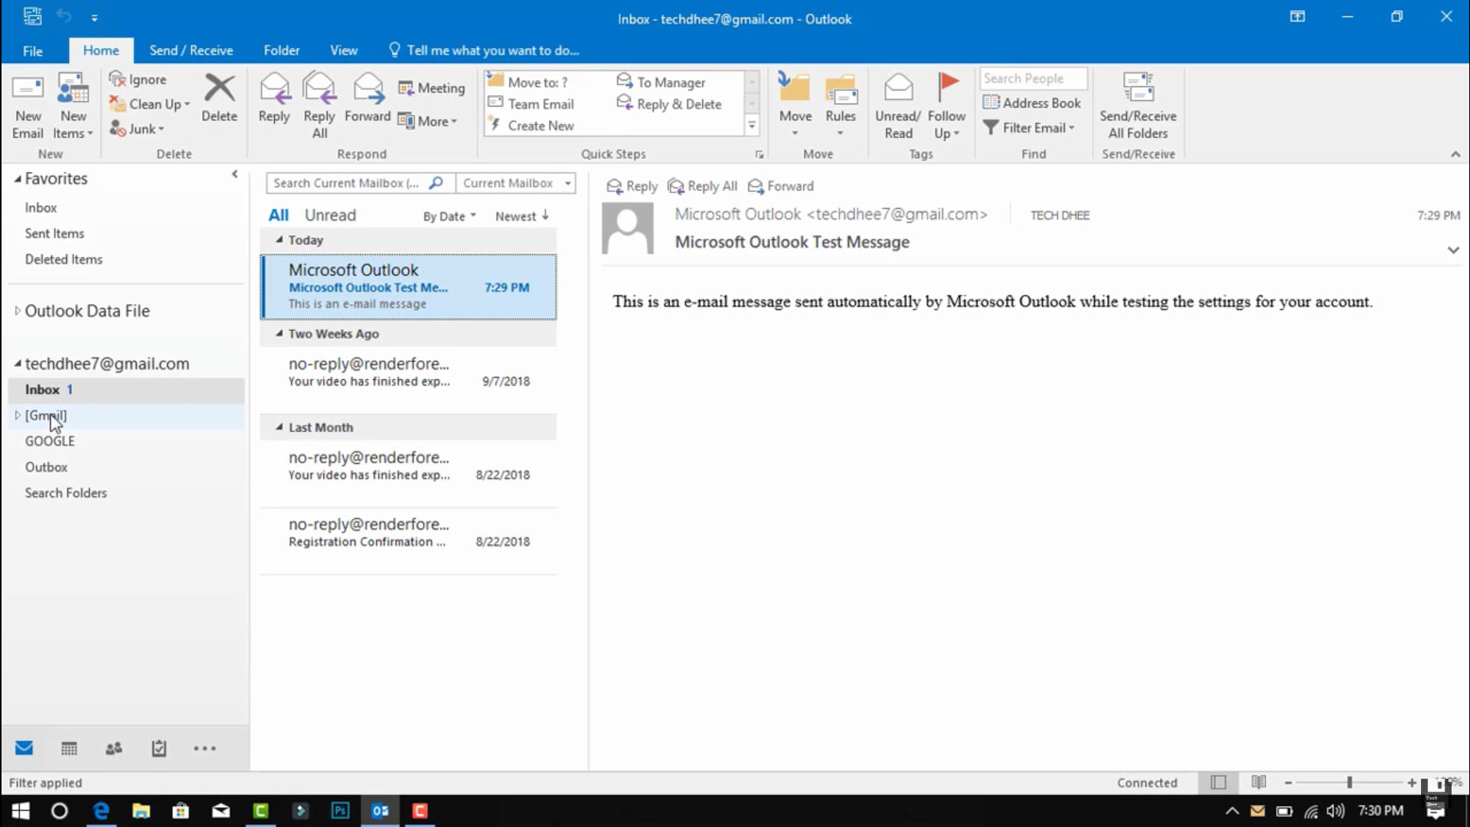Switch to Reading view layout
This screenshot has height=827, width=1470.
1258,783
